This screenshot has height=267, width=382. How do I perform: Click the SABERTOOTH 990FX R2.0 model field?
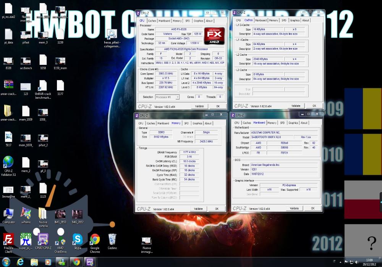coord(272,137)
